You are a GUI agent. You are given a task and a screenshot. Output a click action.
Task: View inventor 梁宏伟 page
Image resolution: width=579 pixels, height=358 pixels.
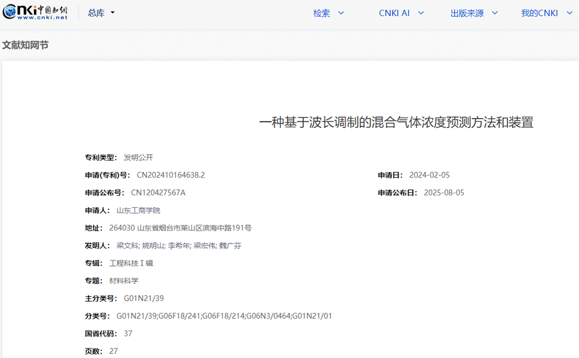[x=204, y=246]
